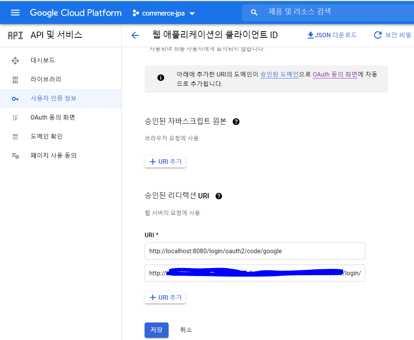Select the '사용자 인증 정보' menu item
This screenshot has width=414, height=340.
(61, 98)
